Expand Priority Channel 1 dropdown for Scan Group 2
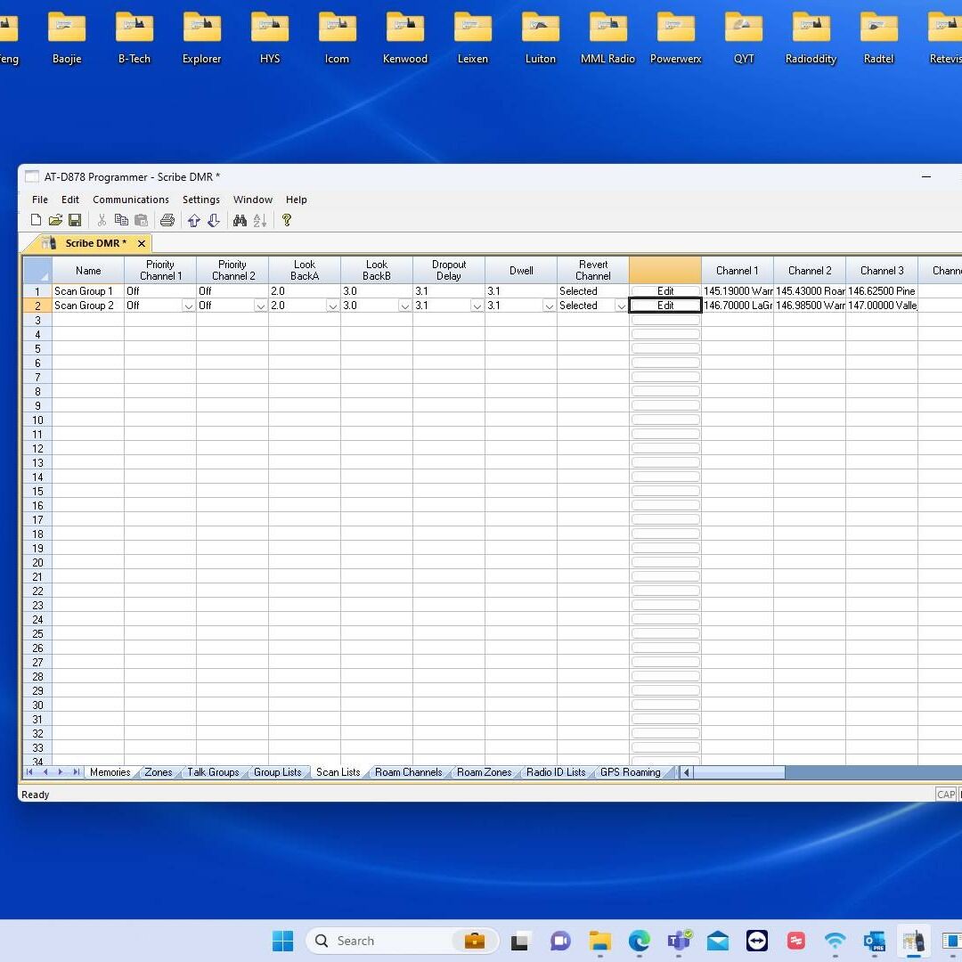Viewport: 962px width, 962px height. click(188, 306)
